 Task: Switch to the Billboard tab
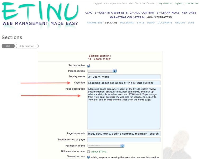click(x=127, y=23)
